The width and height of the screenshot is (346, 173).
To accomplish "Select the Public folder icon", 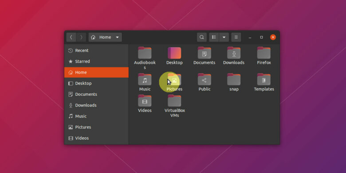I will coord(204,79).
